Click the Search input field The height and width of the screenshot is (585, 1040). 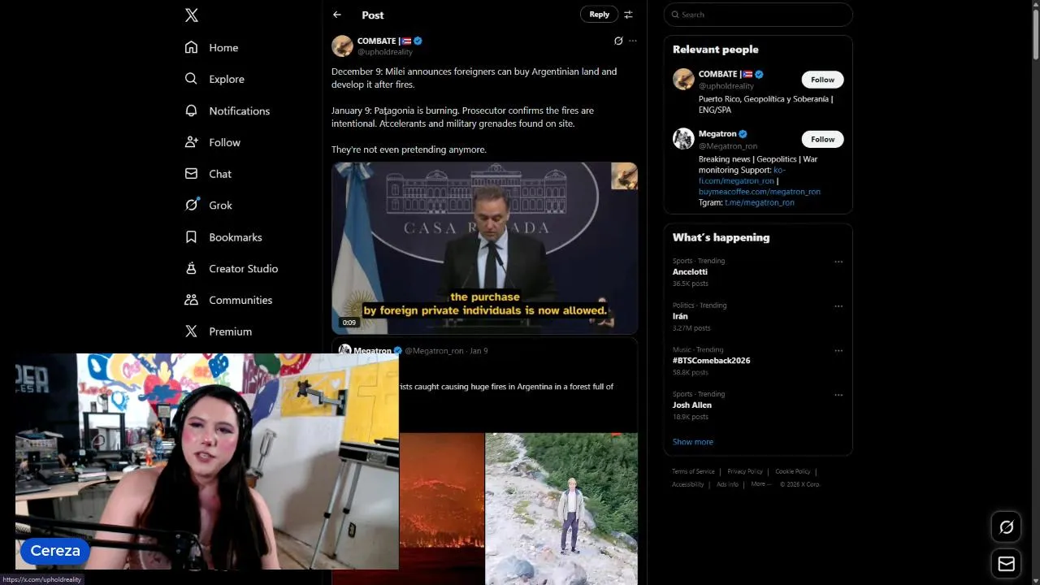coord(758,15)
